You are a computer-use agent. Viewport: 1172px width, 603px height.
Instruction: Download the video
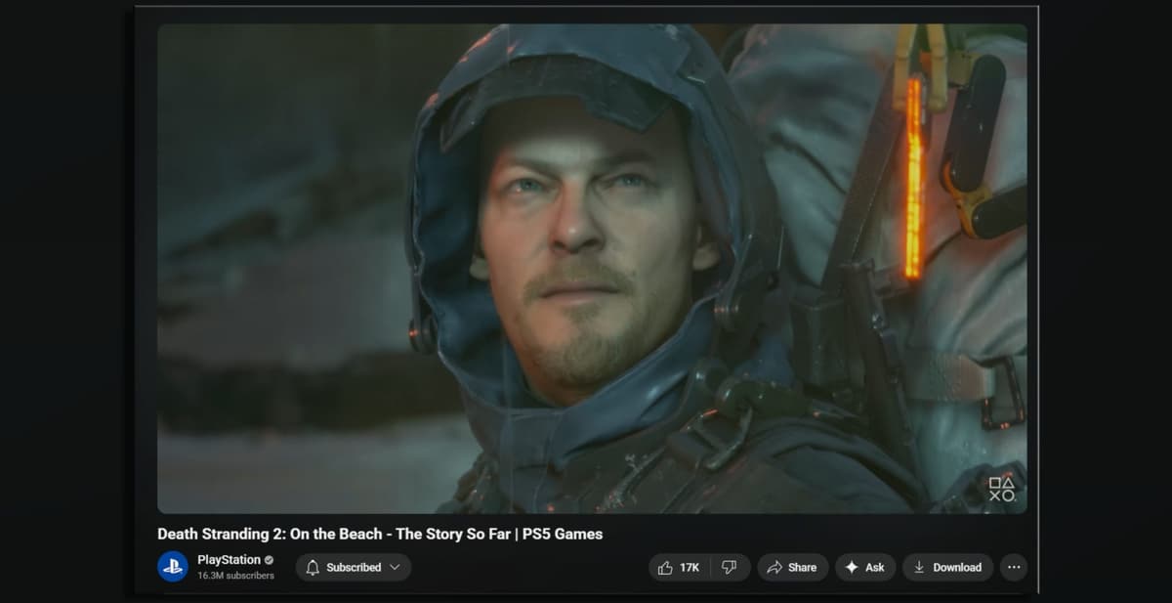pos(947,567)
